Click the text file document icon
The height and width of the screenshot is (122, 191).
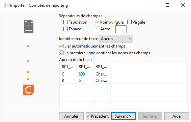click(x=29, y=27)
